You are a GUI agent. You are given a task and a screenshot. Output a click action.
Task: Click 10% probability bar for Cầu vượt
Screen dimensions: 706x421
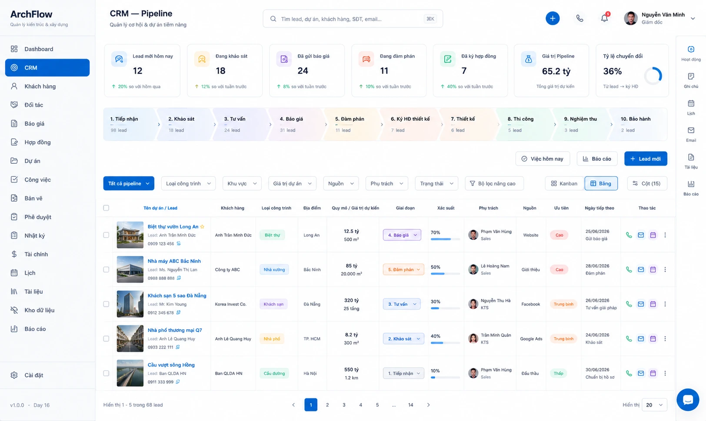point(445,377)
